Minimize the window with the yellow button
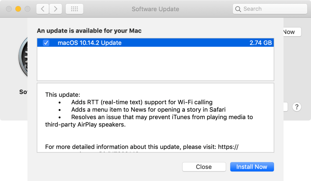Image resolution: width=311 pixels, height=181 pixels. pyautogui.click(x=18, y=9)
